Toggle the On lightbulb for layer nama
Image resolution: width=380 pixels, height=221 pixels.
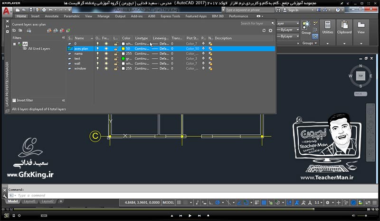pos(97,53)
